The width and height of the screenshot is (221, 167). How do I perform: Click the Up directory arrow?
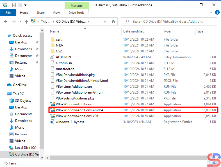tap(26, 22)
